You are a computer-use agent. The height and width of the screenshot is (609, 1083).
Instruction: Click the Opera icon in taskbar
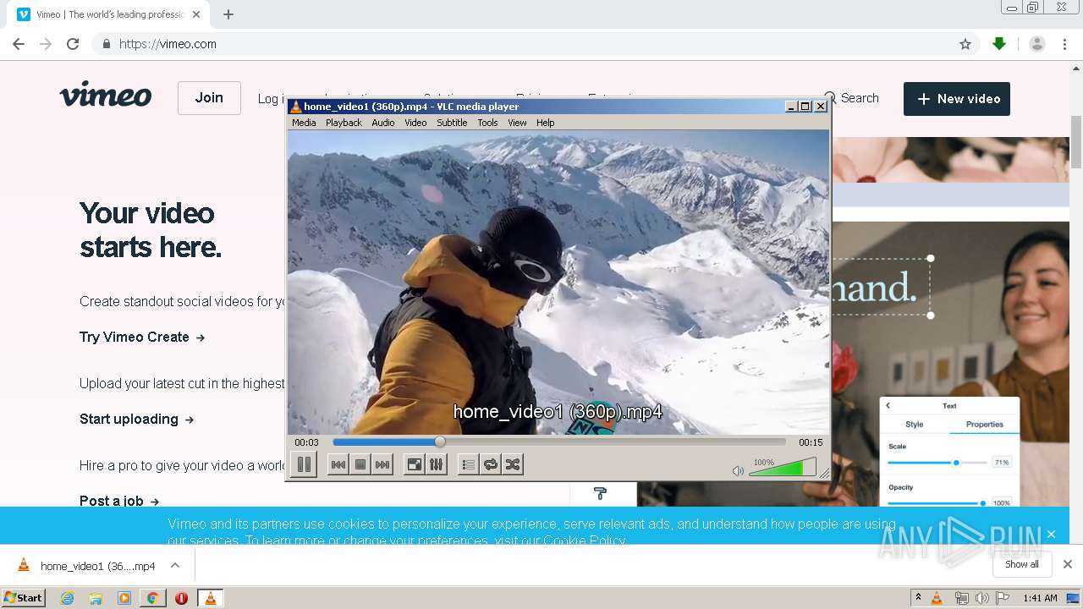point(181,598)
